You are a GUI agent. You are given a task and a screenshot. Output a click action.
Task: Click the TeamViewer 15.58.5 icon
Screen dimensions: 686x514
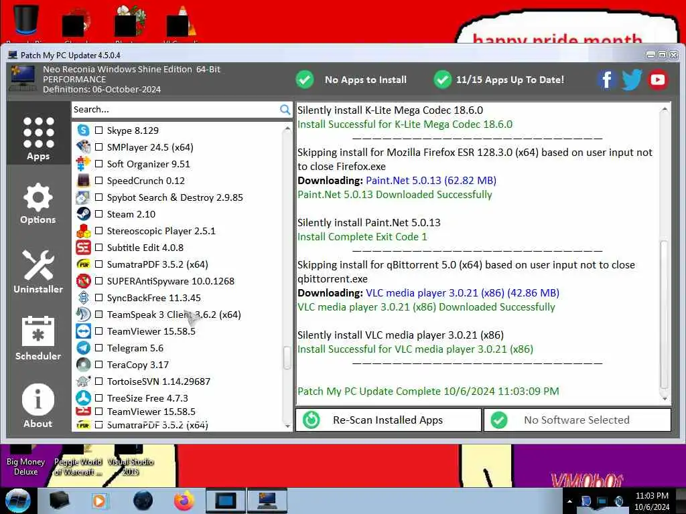tap(83, 331)
